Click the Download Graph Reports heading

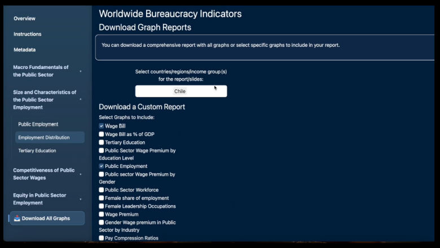[x=145, y=27]
